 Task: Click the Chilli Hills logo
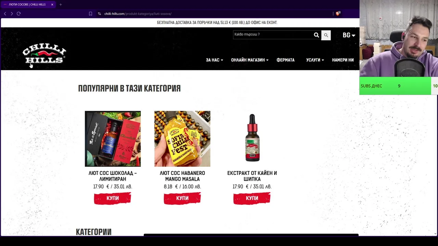(x=44, y=54)
